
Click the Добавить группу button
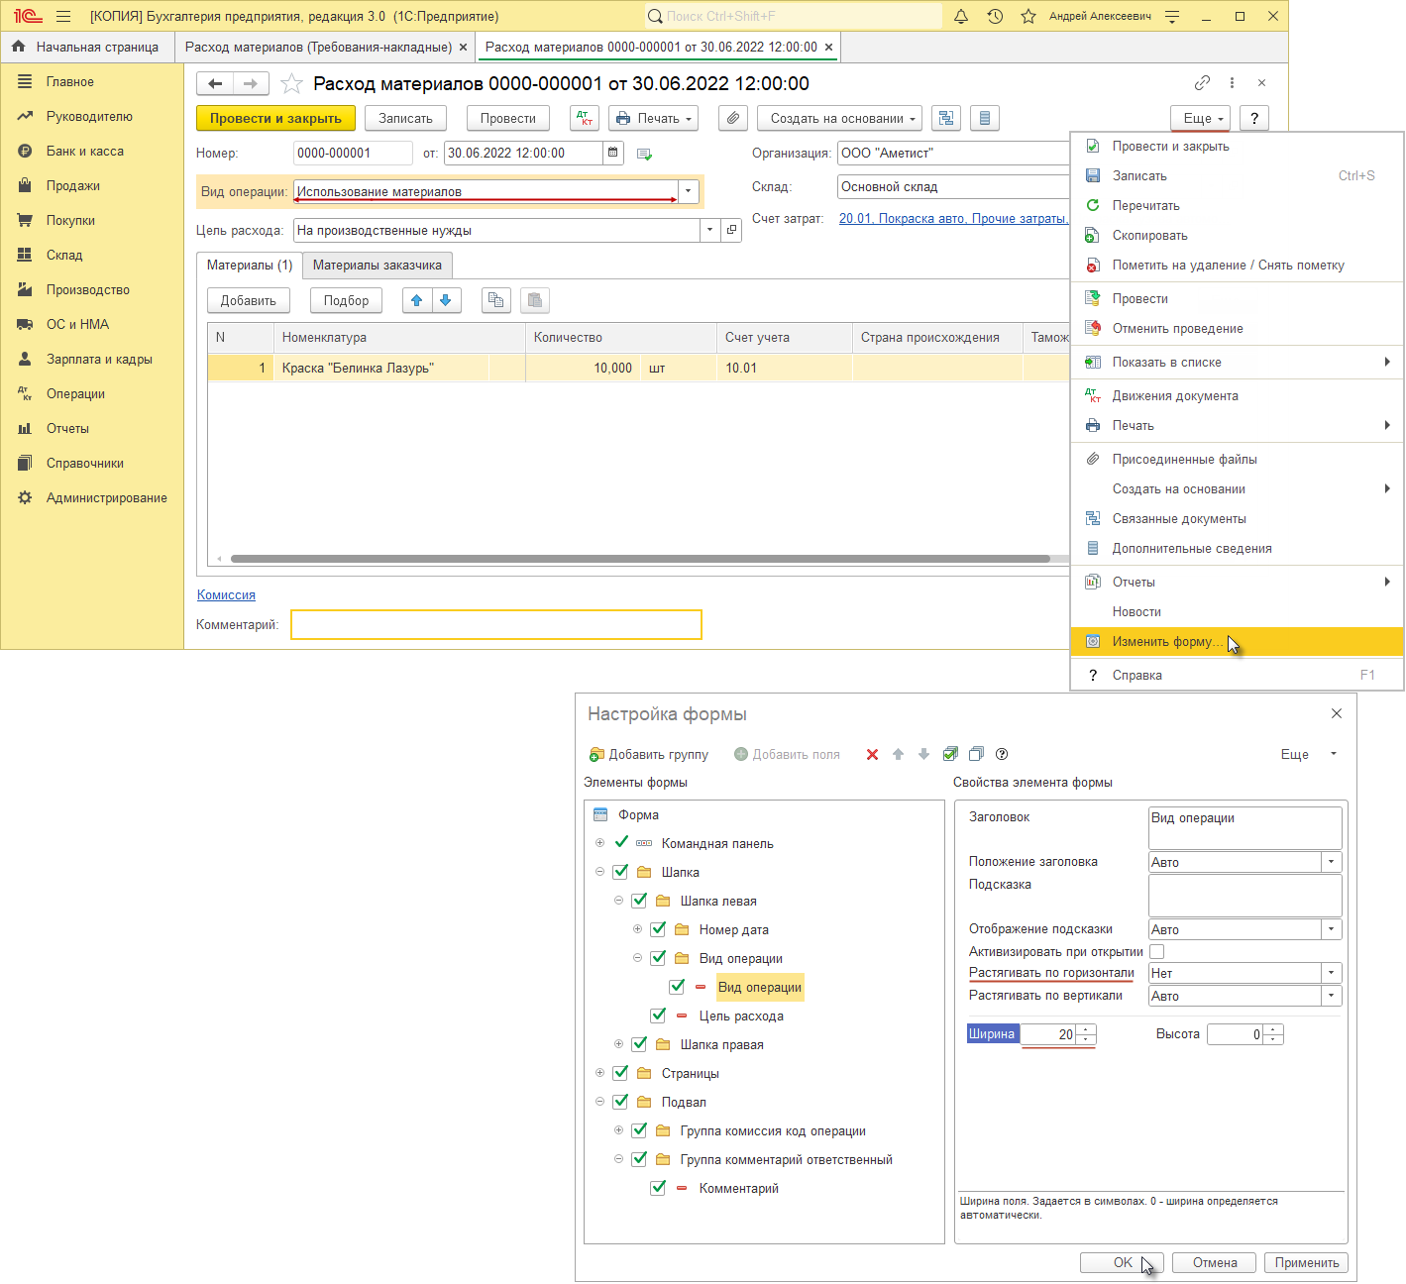[649, 754]
